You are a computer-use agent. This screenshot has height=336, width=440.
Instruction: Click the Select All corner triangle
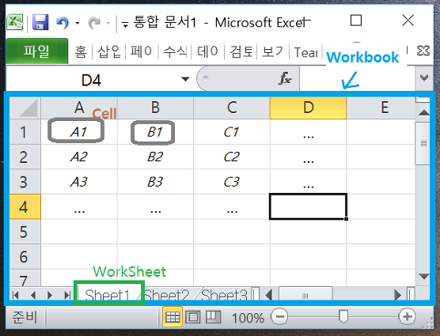pos(25,108)
